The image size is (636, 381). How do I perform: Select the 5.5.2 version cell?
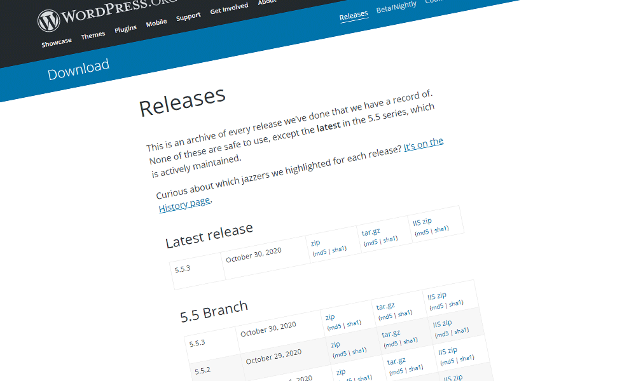point(202,370)
